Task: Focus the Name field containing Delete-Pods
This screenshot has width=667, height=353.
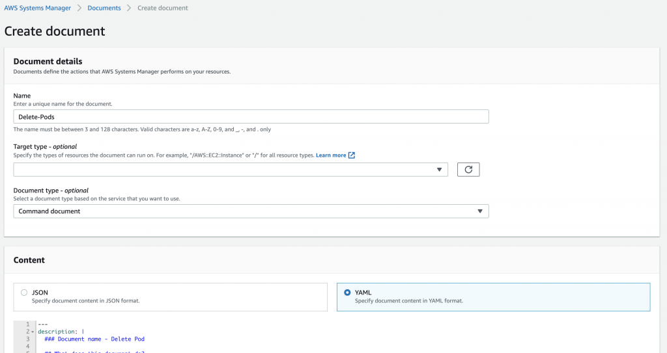Action: pyautogui.click(x=251, y=116)
